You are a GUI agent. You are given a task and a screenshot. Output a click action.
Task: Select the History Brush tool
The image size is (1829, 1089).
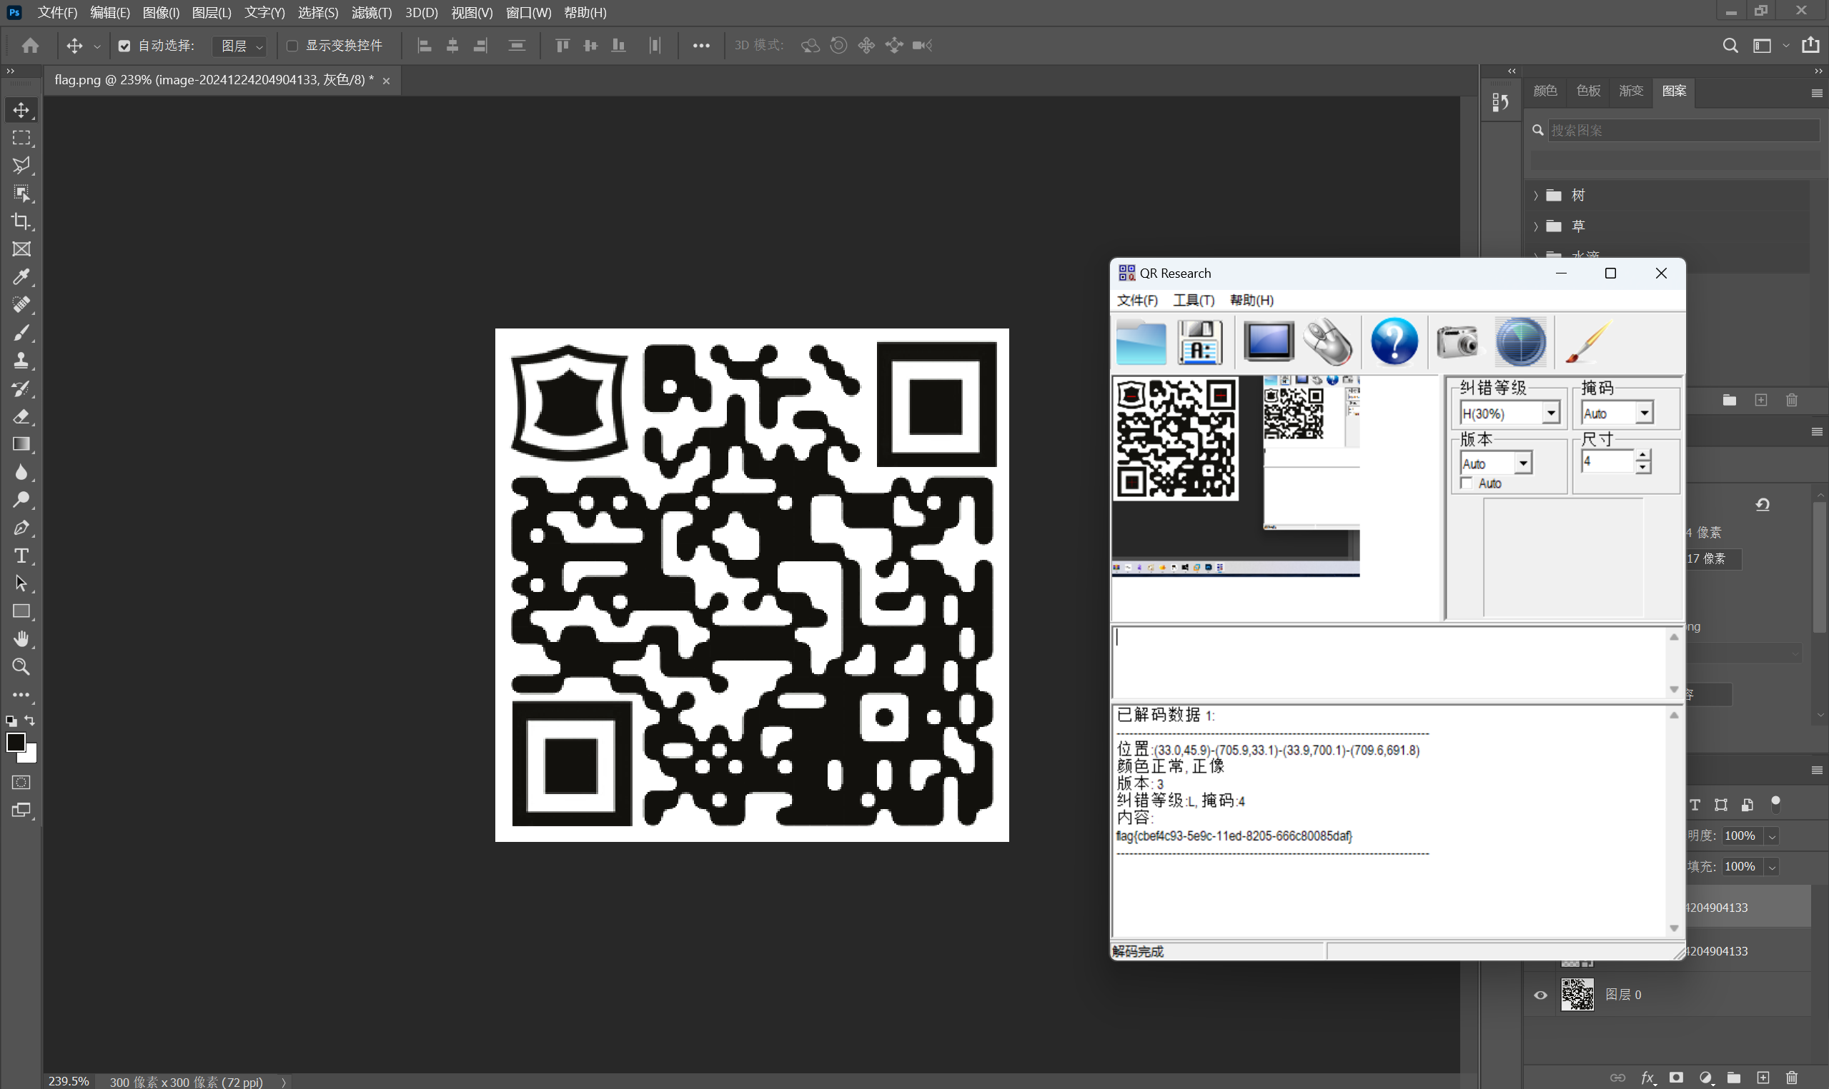click(x=21, y=388)
